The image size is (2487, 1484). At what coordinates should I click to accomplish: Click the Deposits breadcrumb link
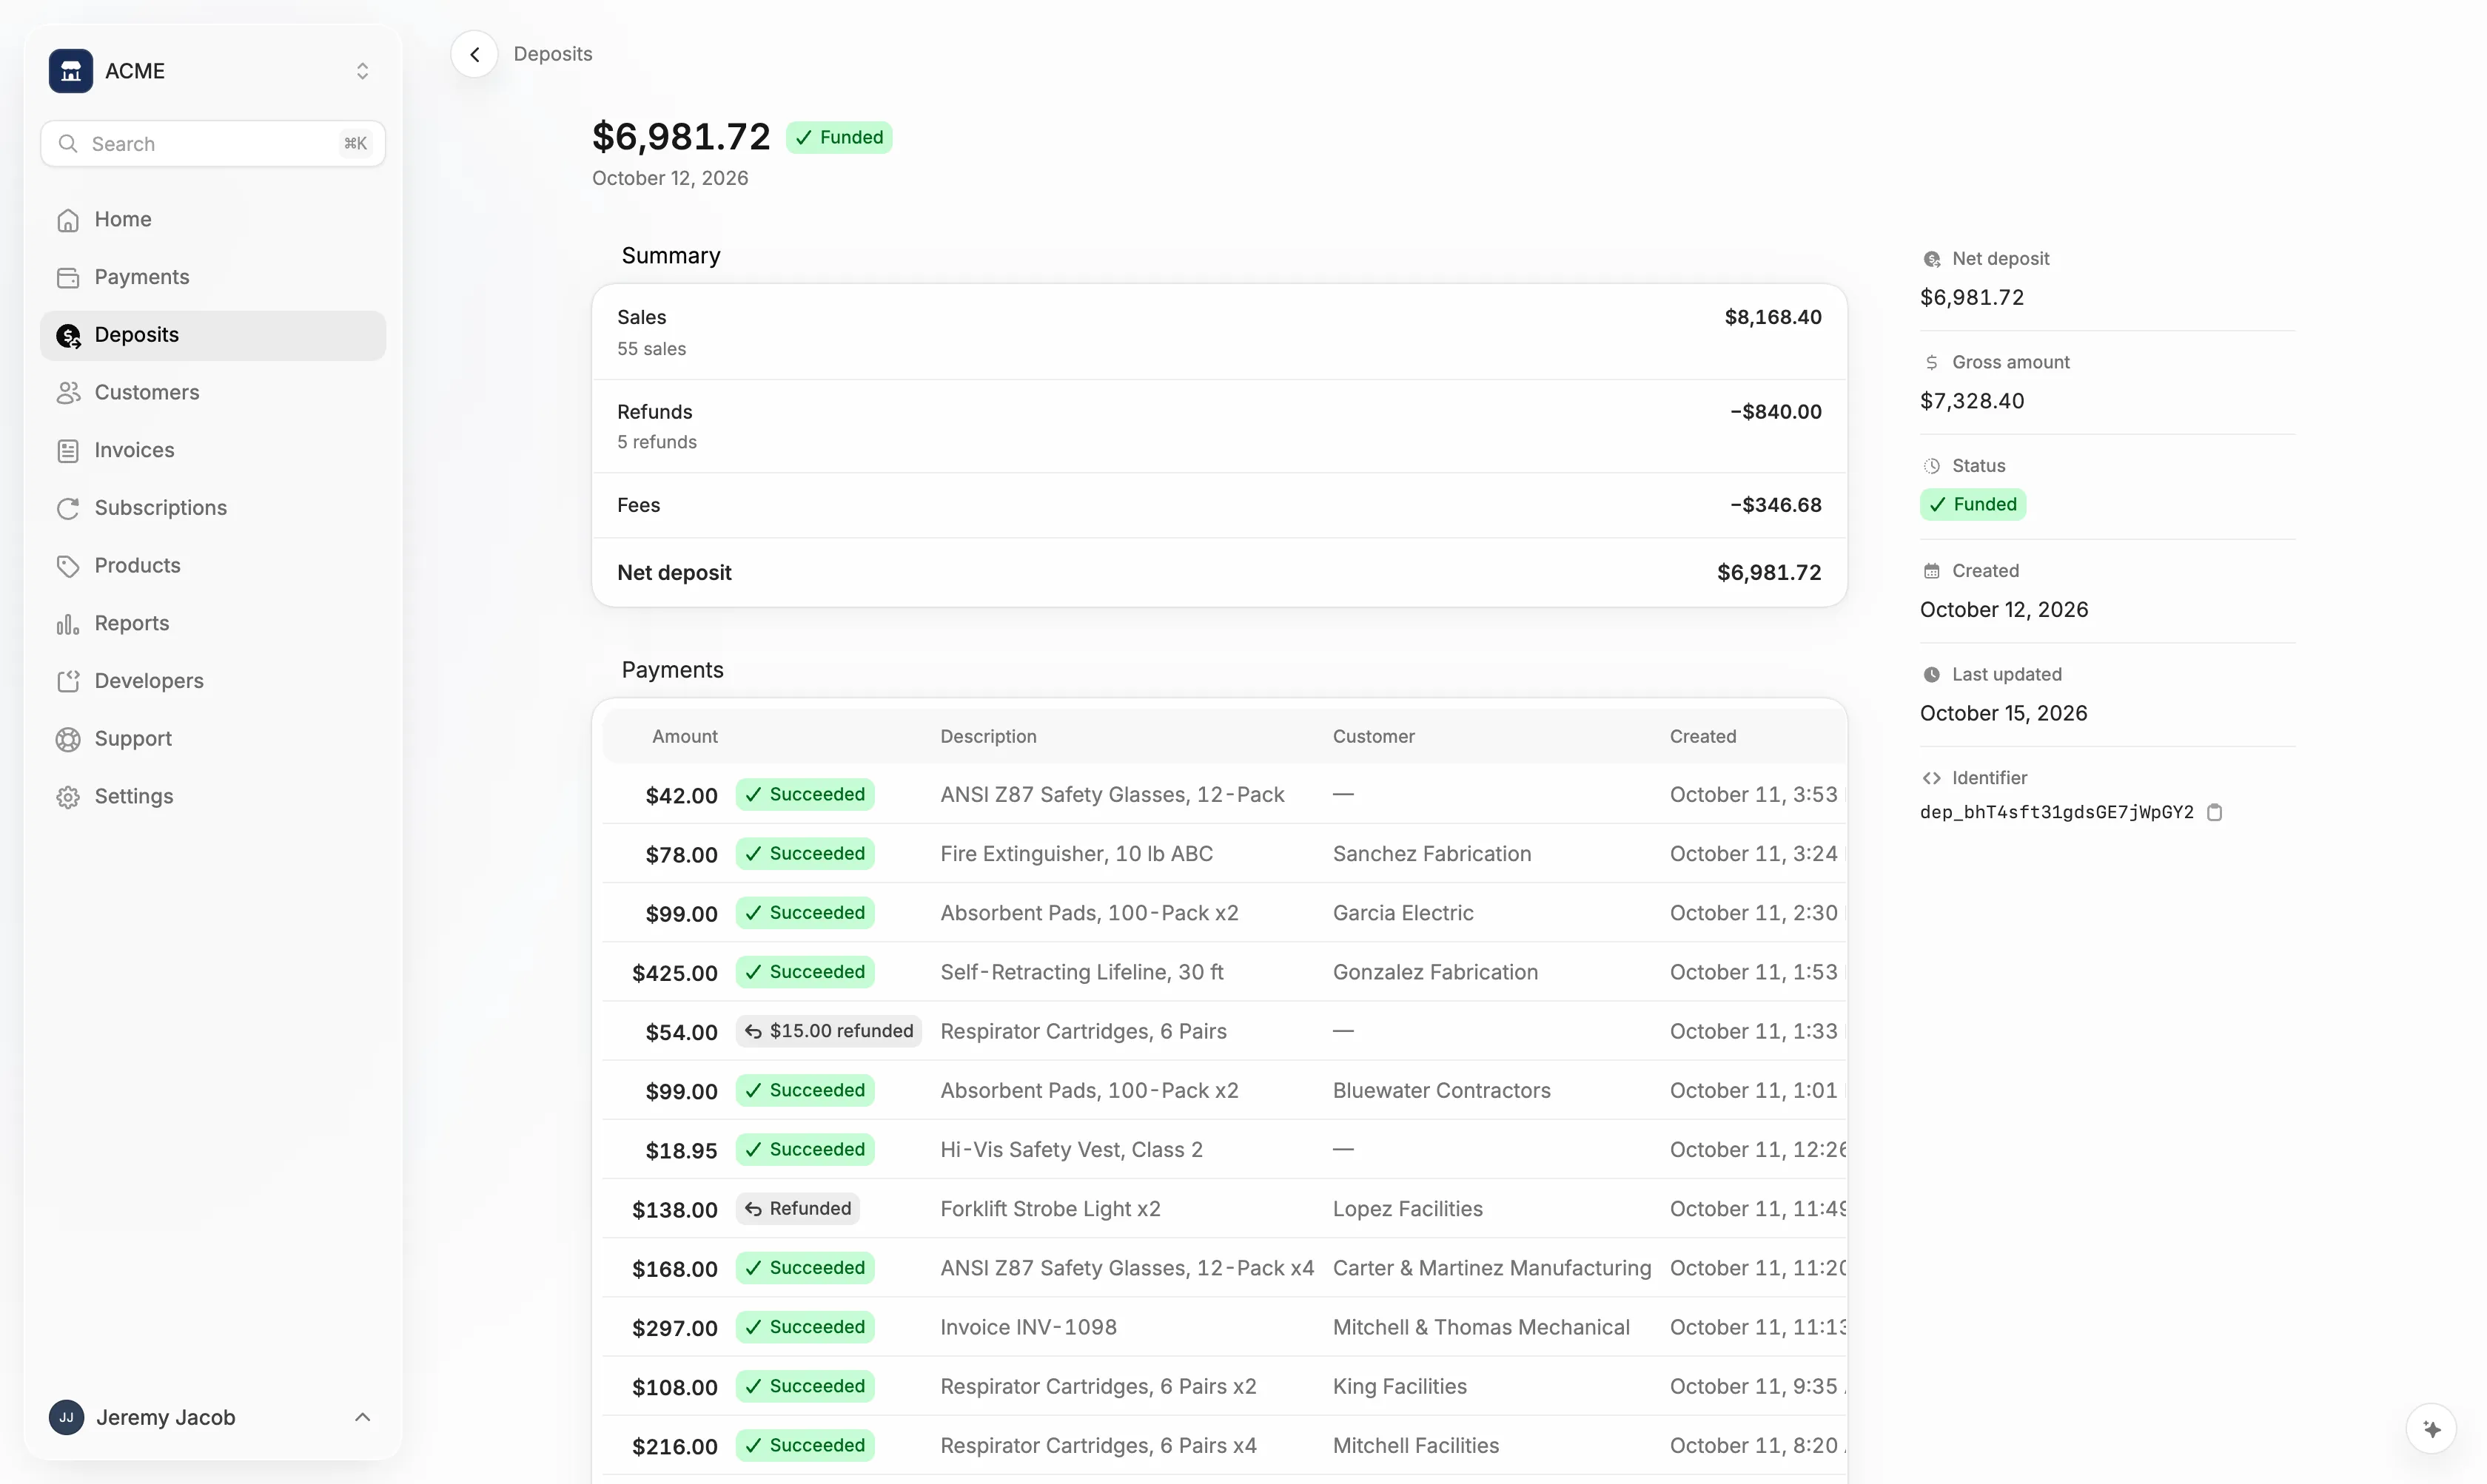pyautogui.click(x=552, y=54)
